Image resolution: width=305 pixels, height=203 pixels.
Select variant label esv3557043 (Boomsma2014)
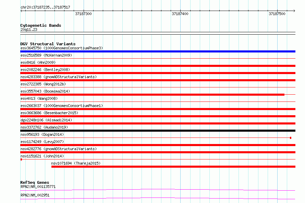[x=45, y=91]
